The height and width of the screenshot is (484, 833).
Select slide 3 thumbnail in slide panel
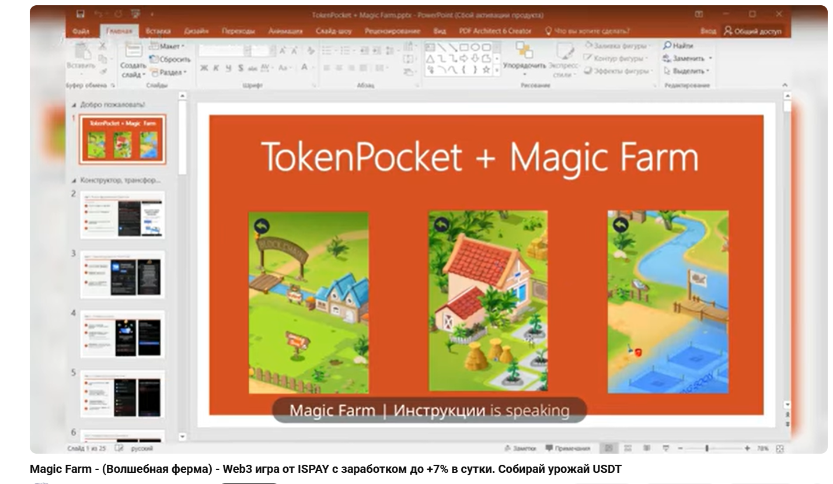click(x=123, y=274)
